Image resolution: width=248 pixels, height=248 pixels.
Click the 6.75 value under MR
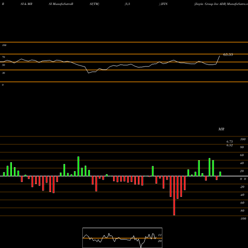point(230,141)
